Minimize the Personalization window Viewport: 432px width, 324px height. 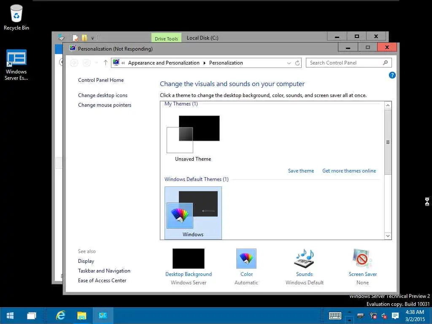348,47
